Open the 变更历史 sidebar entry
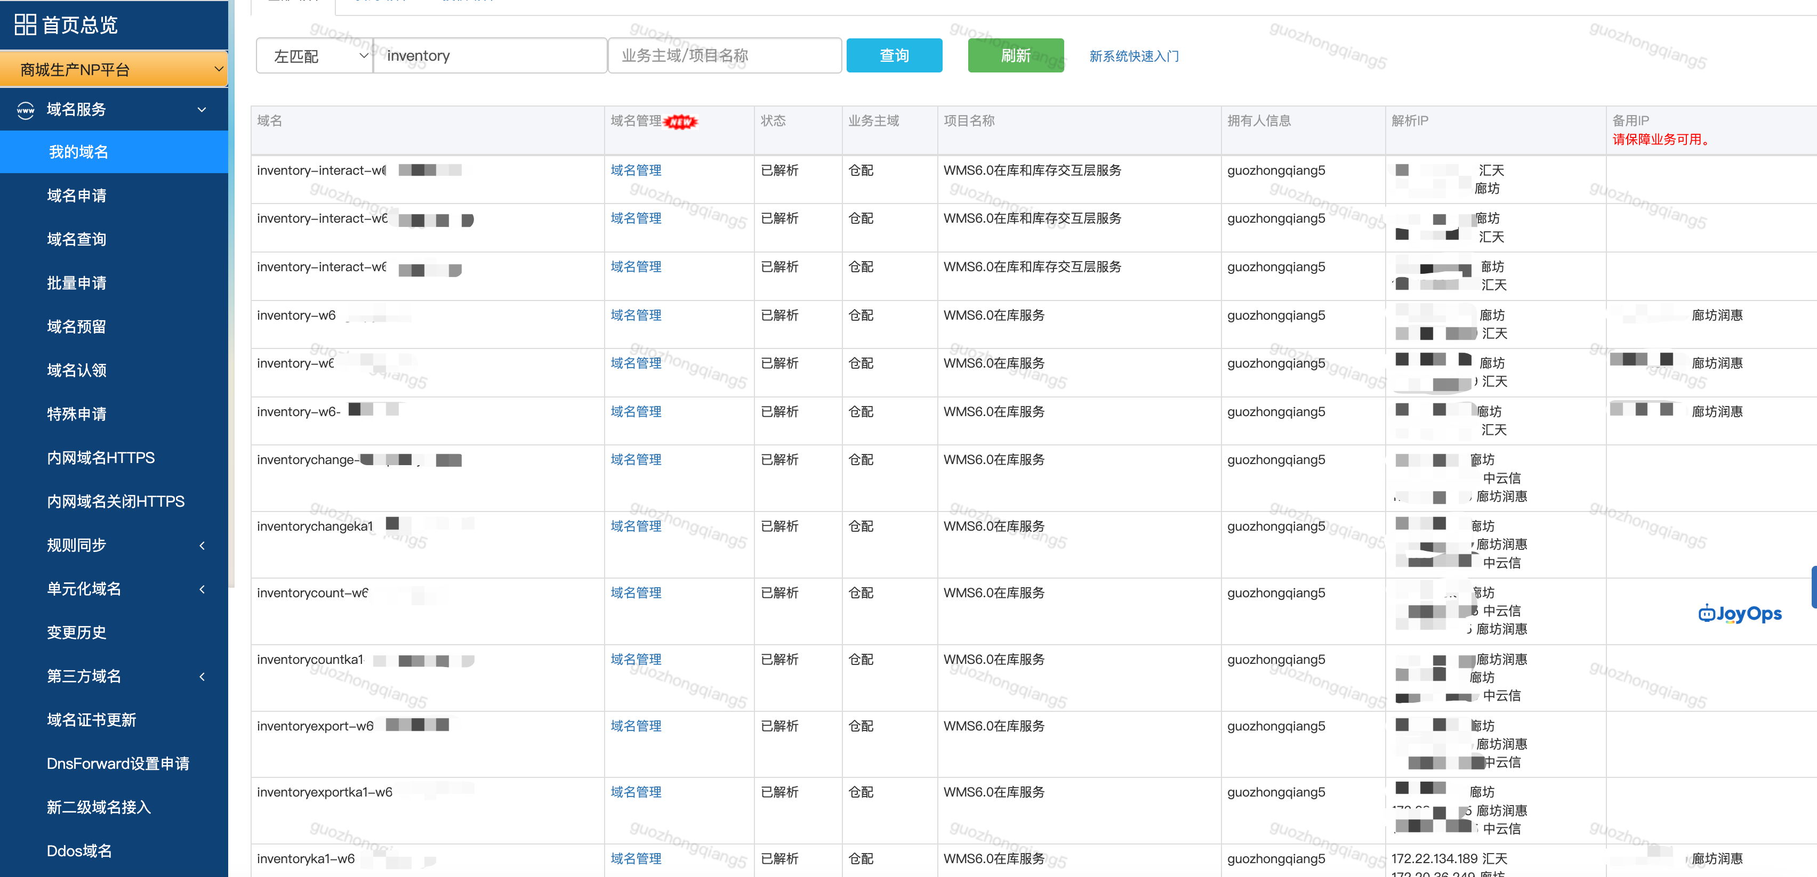The height and width of the screenshot is (877, 1817). [x=76, y=633]
